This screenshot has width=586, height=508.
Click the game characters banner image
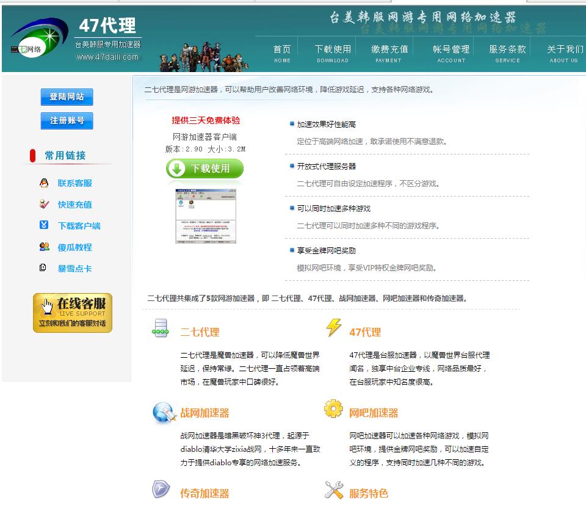coord(204,57)
